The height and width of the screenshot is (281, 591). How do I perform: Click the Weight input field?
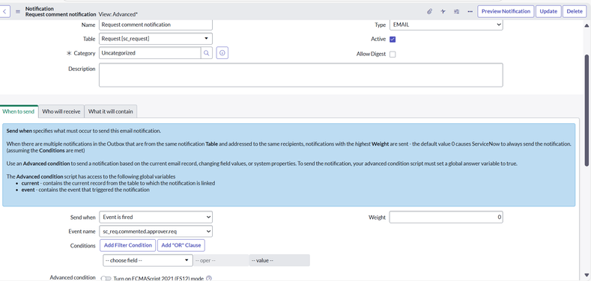click(446, 217)
